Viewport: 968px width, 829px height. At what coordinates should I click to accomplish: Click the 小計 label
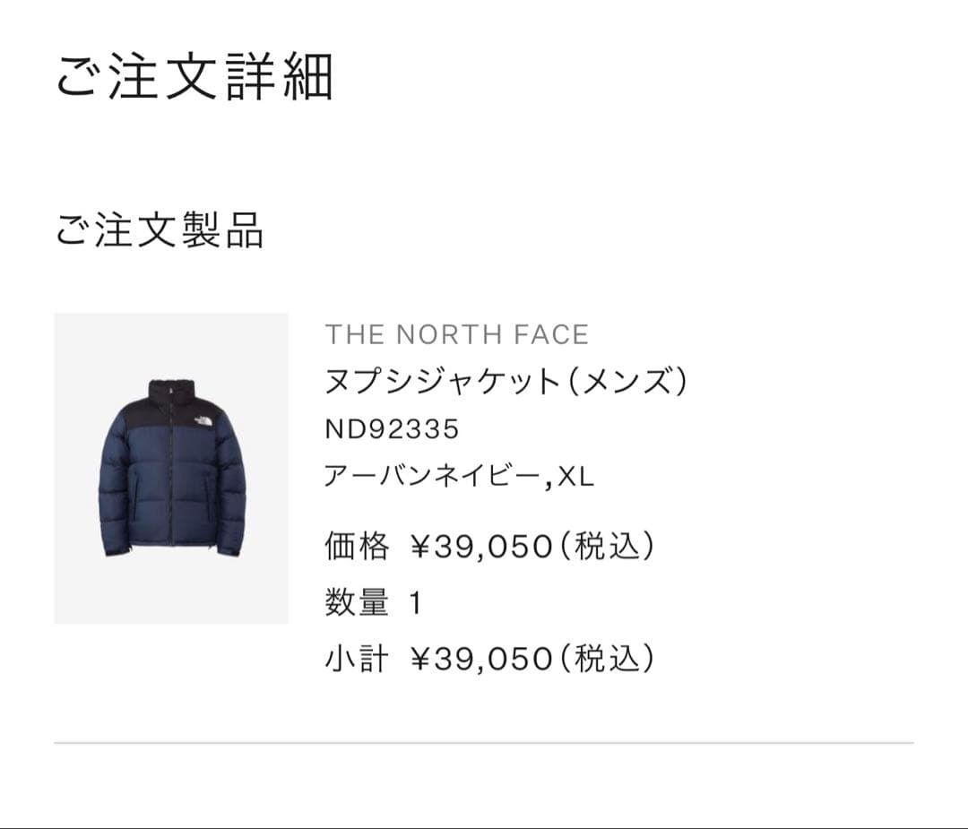pos(357,660)
